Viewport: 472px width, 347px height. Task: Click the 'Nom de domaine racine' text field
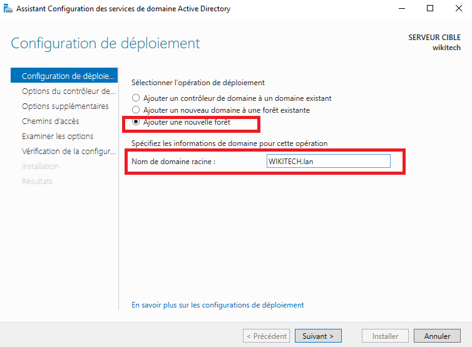pyautogui.click(x=328, y=162)
